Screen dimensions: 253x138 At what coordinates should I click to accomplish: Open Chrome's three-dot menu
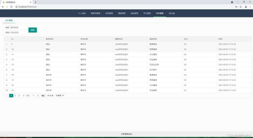(250, 7)
